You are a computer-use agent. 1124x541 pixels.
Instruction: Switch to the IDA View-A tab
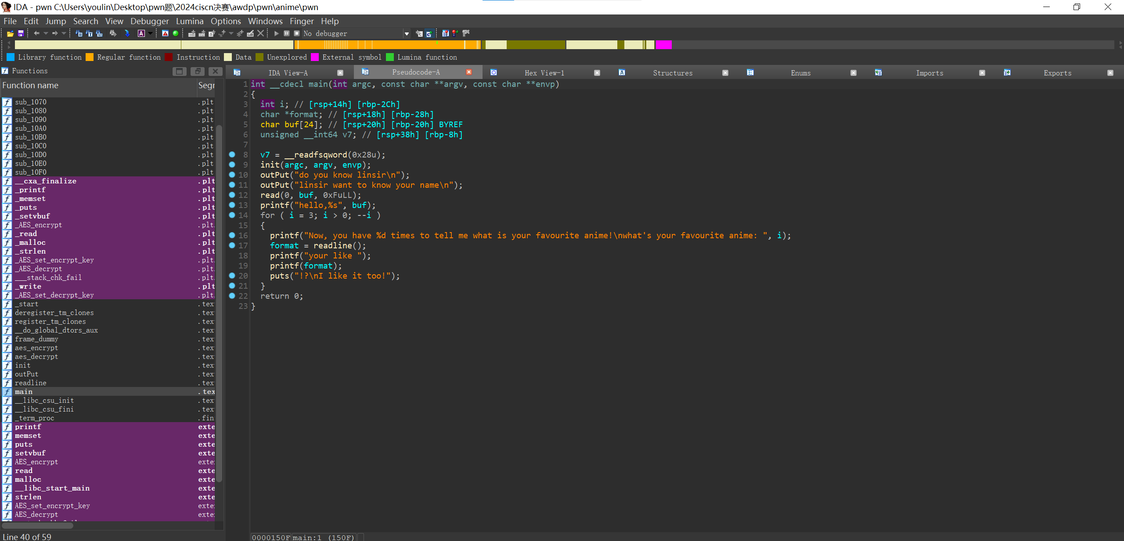(288, 73)
